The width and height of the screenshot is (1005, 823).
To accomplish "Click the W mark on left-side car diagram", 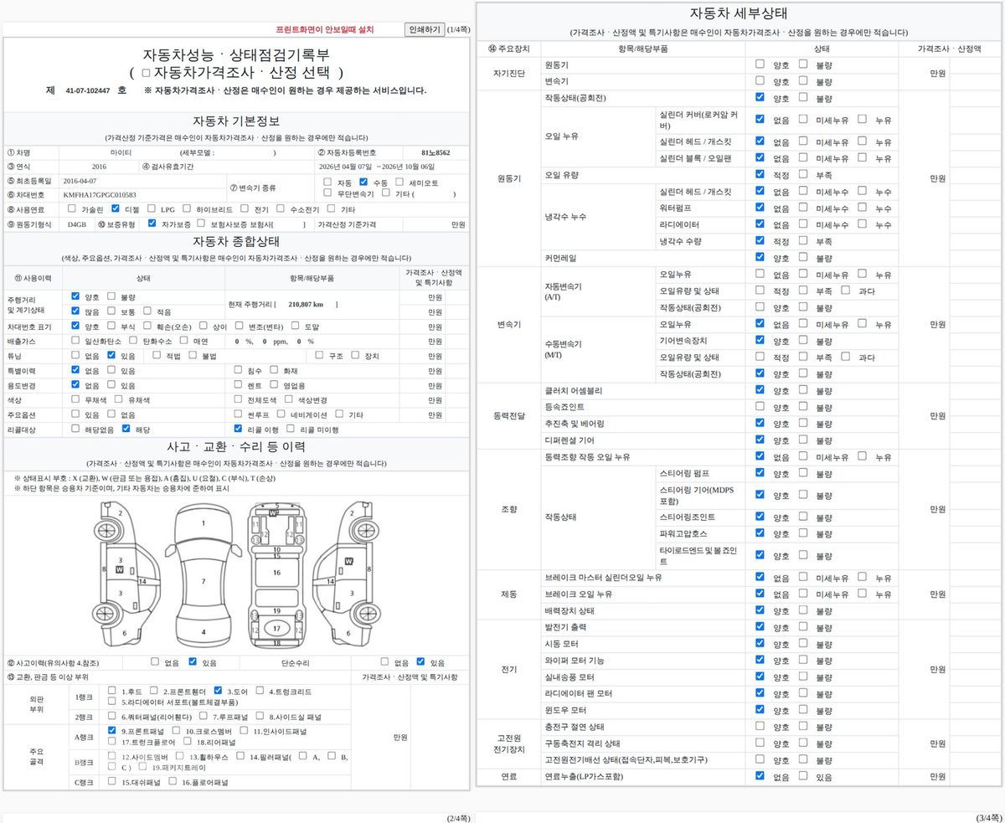I will (120, 568).
